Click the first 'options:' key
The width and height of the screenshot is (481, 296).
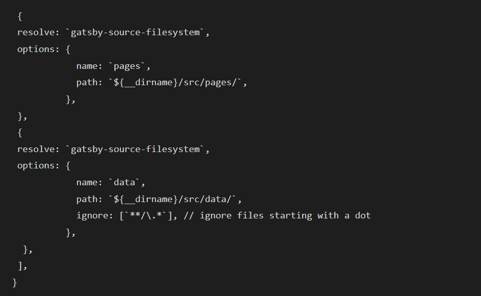tap(38, 49)
